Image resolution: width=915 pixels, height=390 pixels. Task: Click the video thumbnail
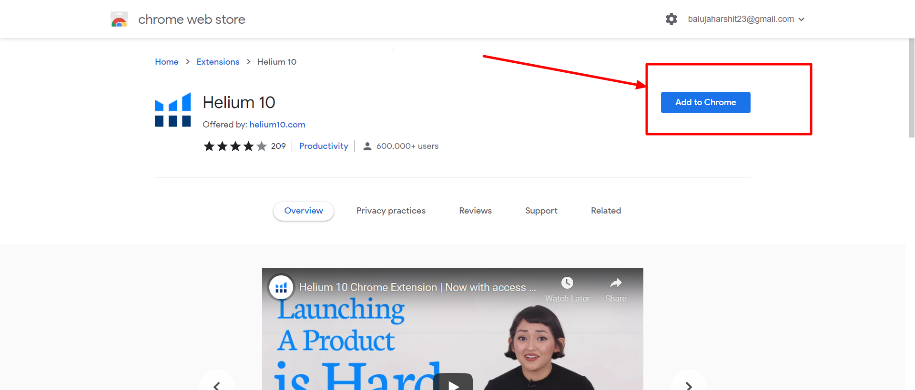tap(453, 329)
